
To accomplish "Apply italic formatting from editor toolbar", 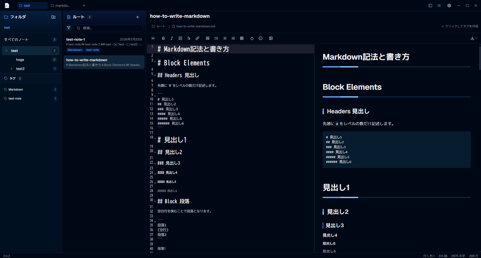I will 172,38.
